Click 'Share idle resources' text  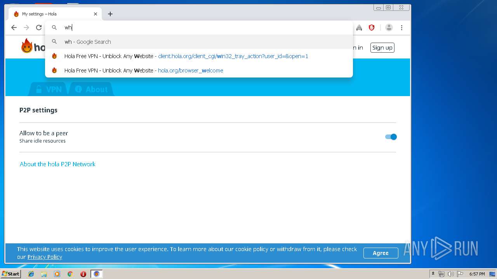42,141
